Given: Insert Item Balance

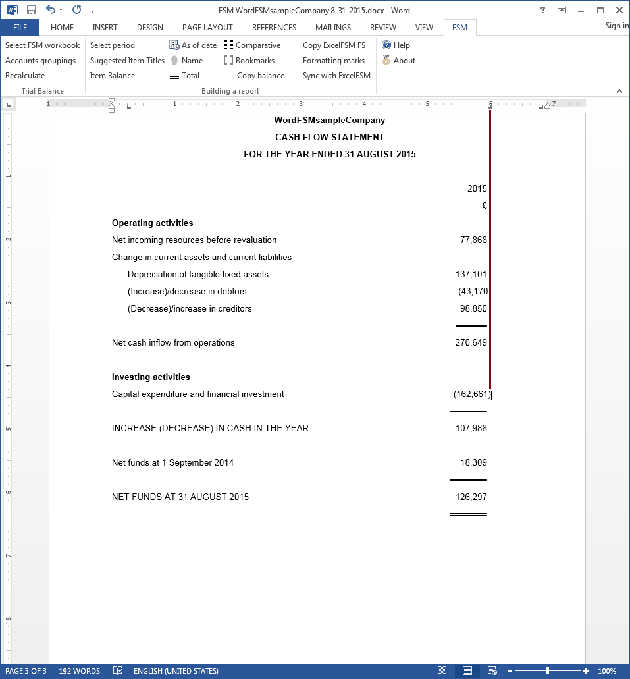Looking at the screenshot, I should 112,75.
